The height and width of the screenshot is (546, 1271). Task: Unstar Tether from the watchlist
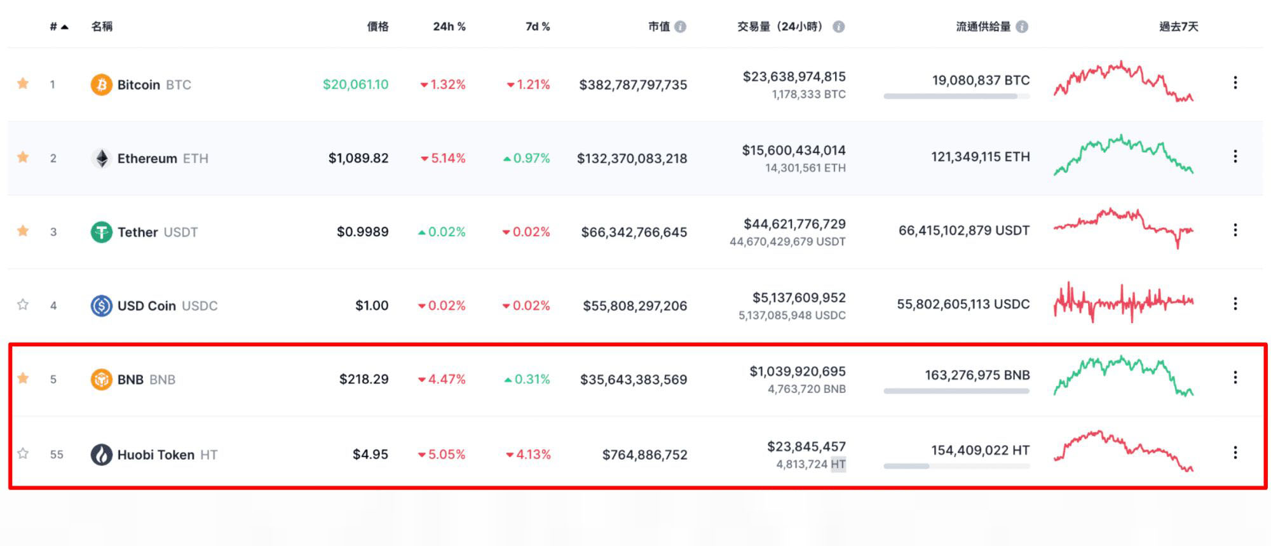23,230
